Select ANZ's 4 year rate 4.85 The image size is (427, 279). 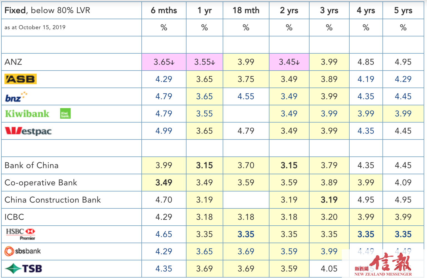pyautogui.click(x=366, y=62)
